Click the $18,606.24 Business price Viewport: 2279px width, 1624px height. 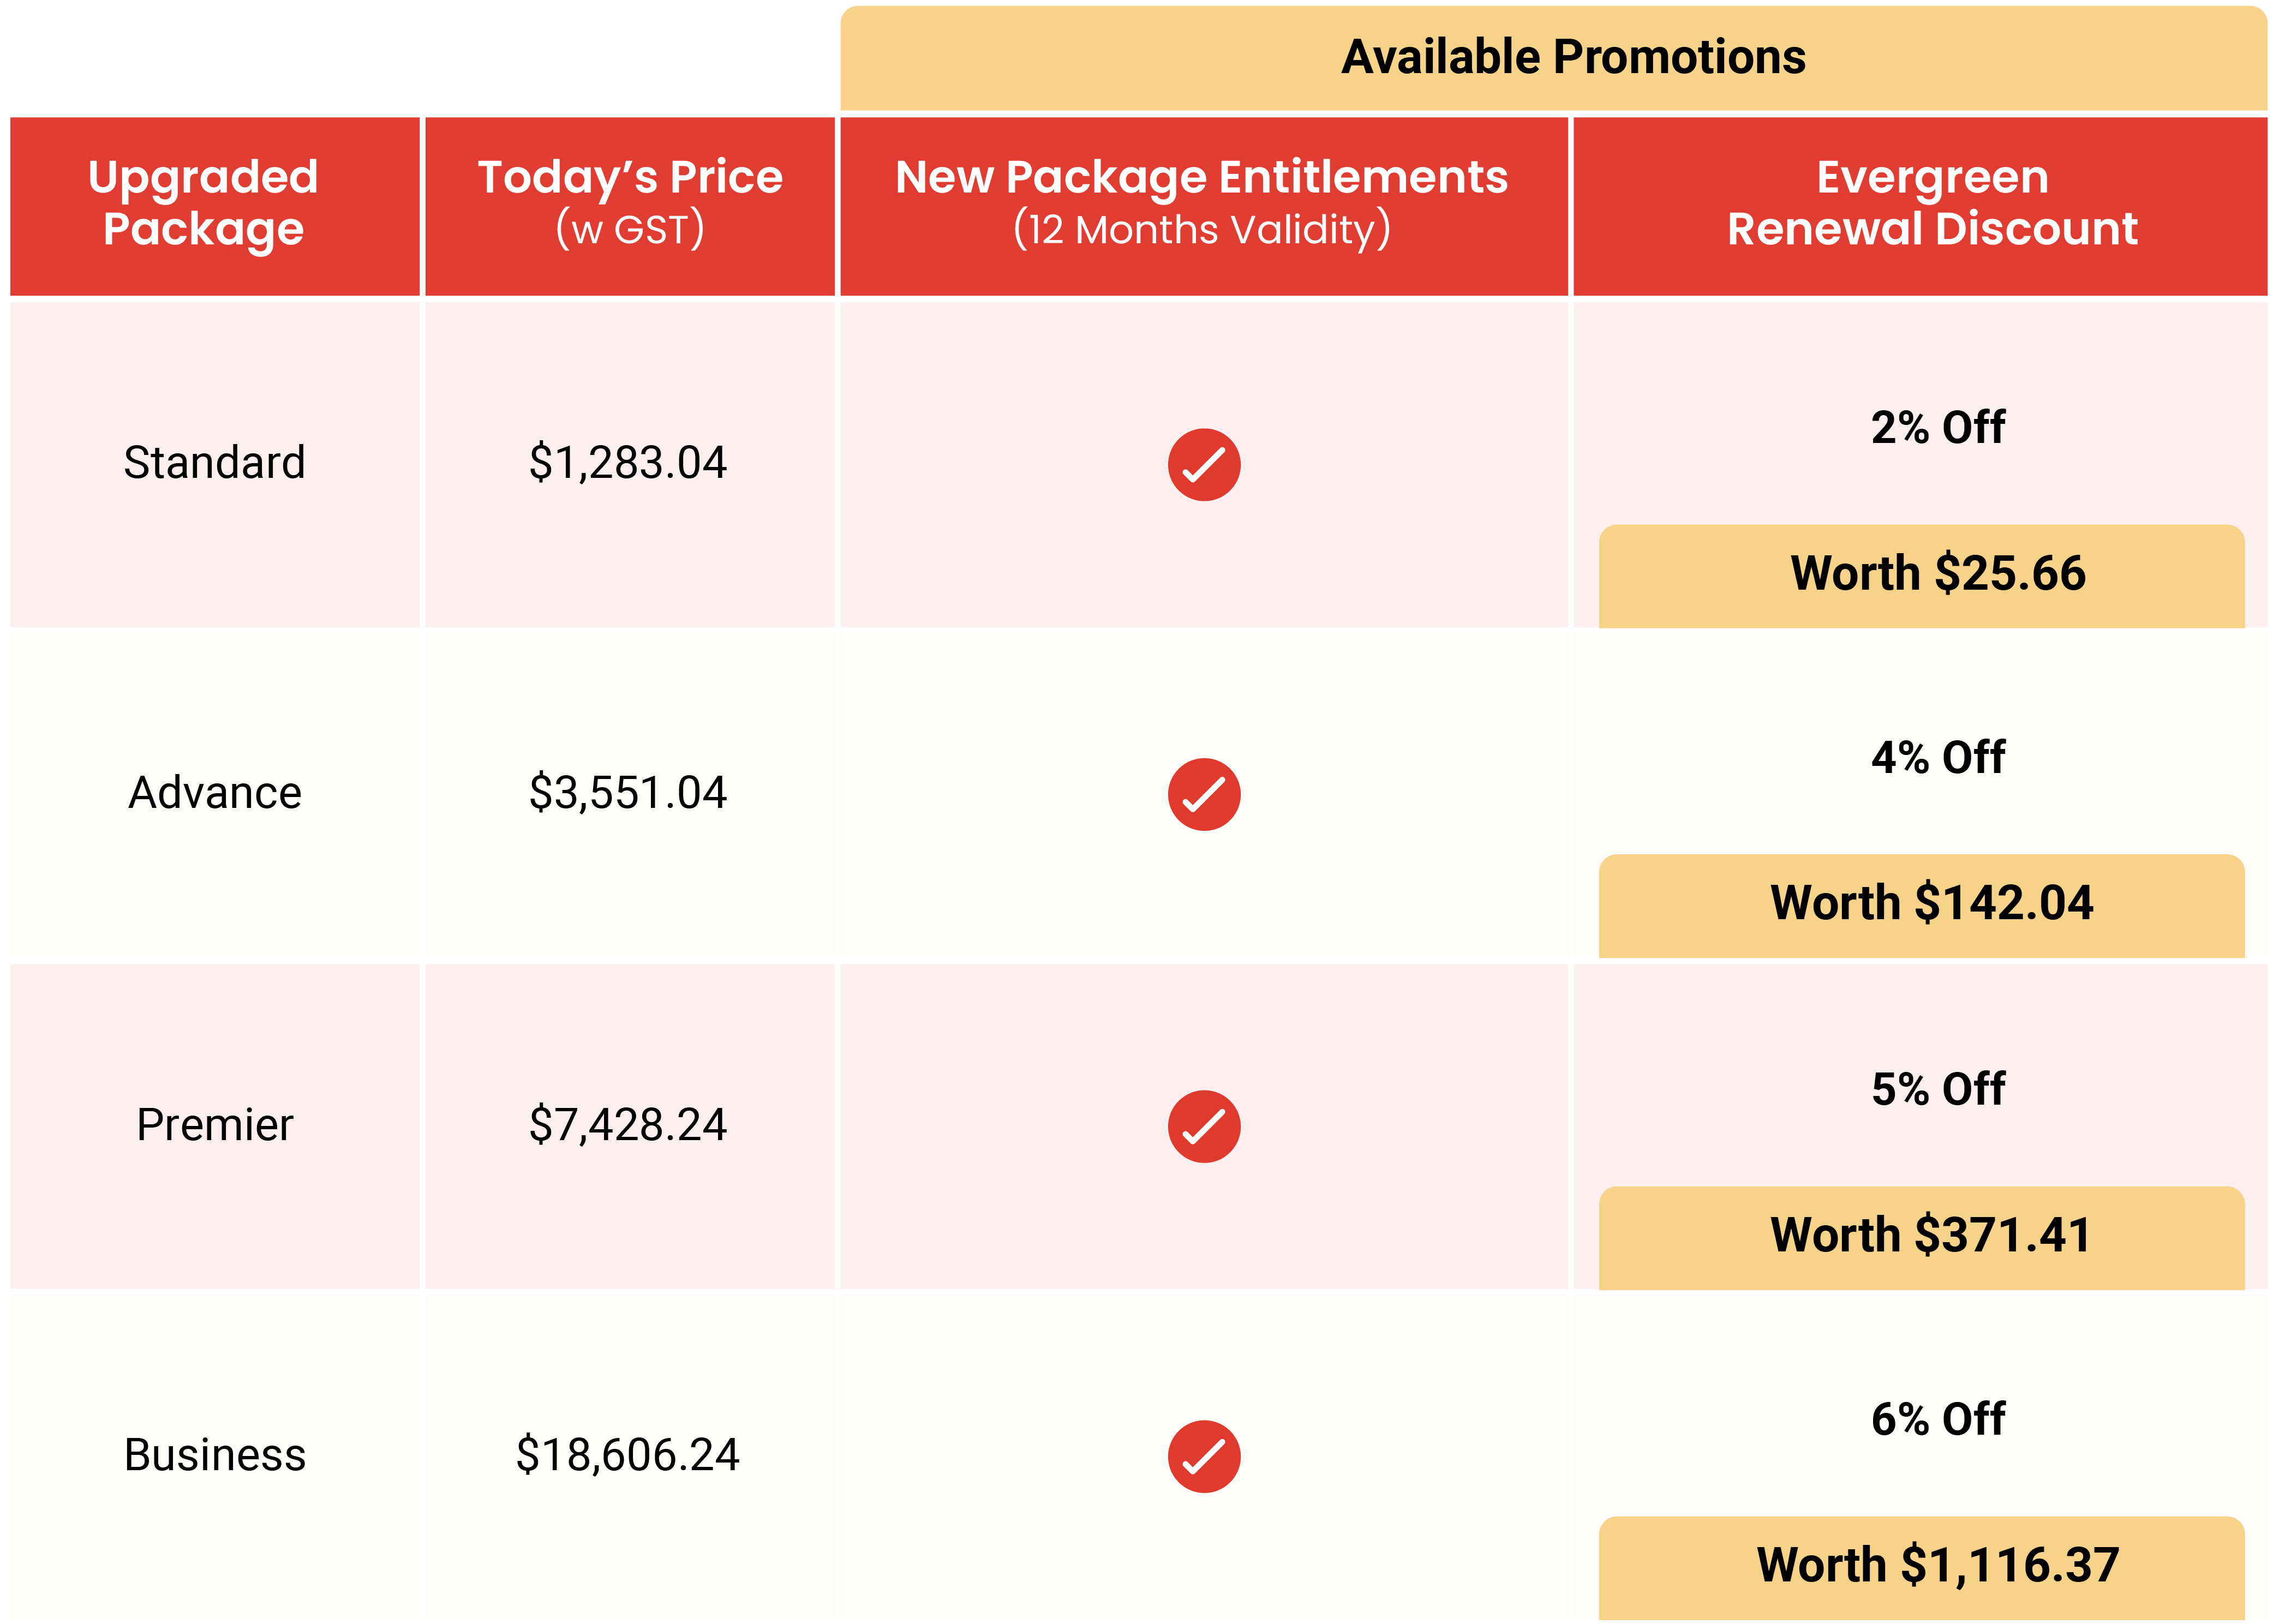click(628, 1456)
